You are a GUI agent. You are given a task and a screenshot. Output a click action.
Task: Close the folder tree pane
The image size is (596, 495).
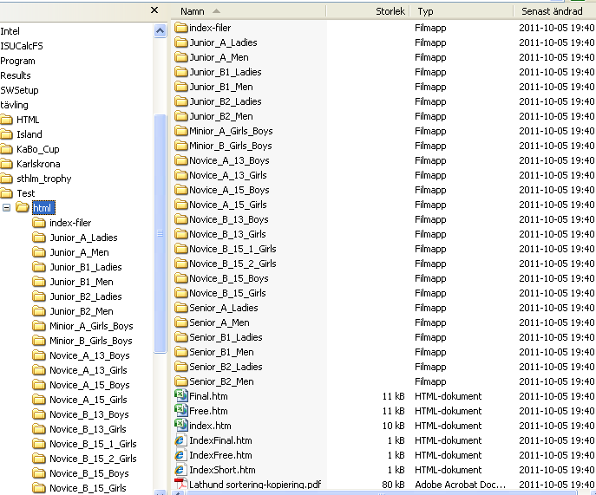pyautogui.click(x=154, y=10)
